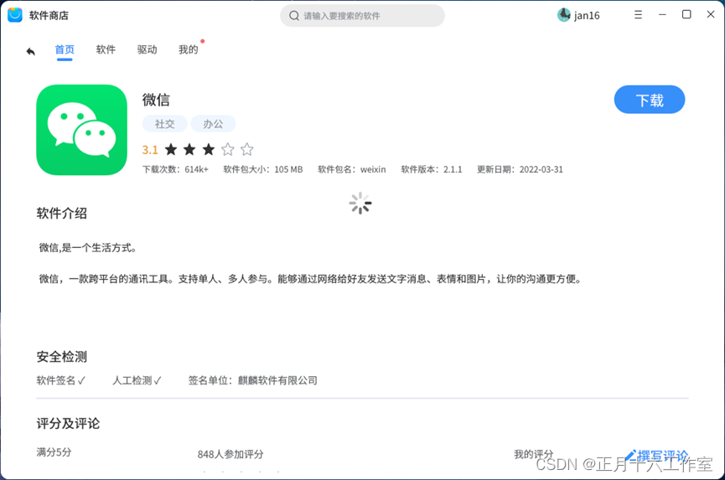The height and width of the screenshot is (480, 725).
Task: Click 下载次数：614k+ text
Action: 175,169
